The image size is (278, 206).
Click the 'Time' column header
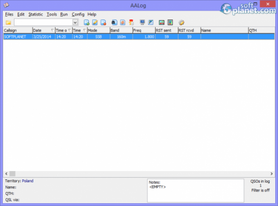[80, 31]
